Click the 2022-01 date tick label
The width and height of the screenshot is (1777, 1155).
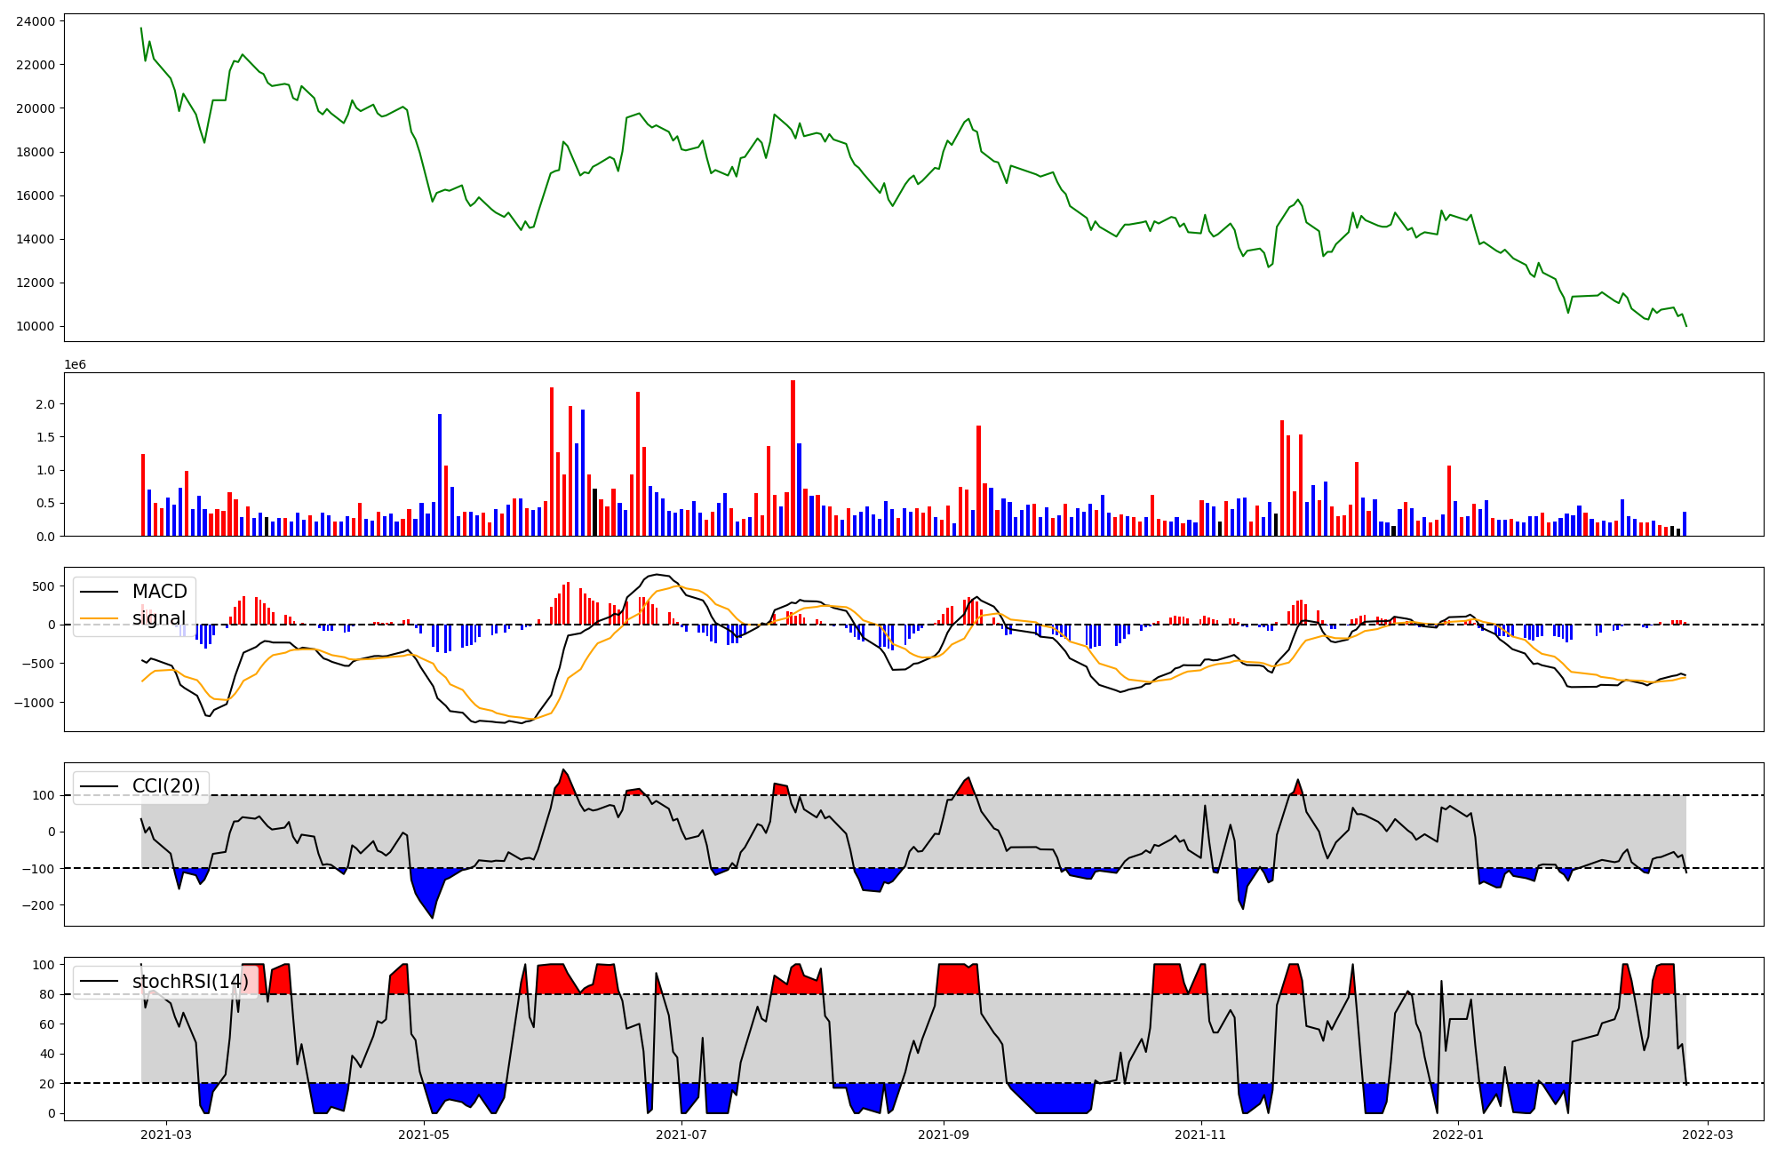[x=1458, y=1135]
